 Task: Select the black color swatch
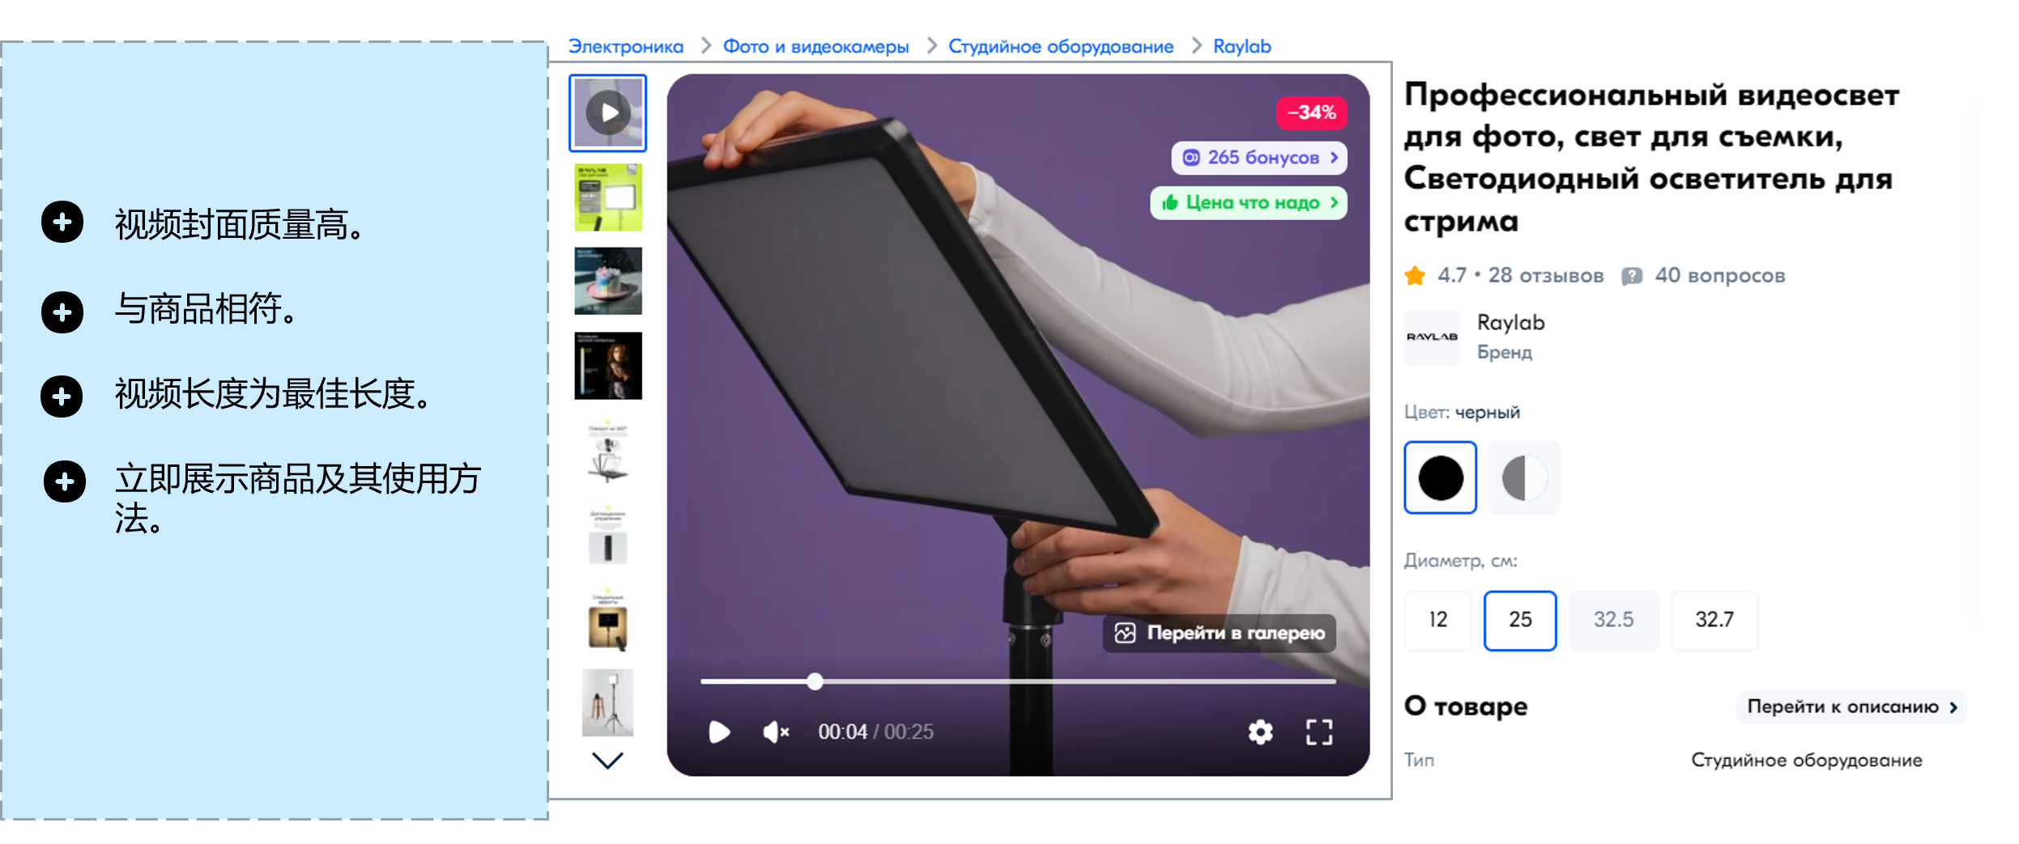[1440, 477]
